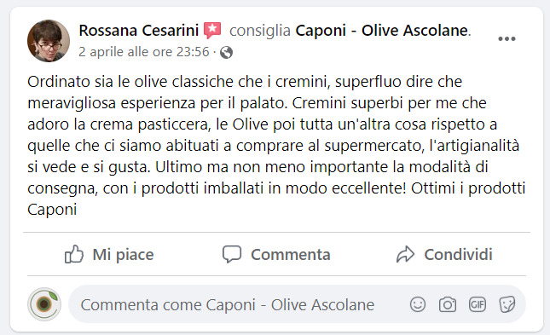This screenshot has height=335, width=550.
Task: Click the Caponi page avatar beside comment box
Action: pos(44,304)
